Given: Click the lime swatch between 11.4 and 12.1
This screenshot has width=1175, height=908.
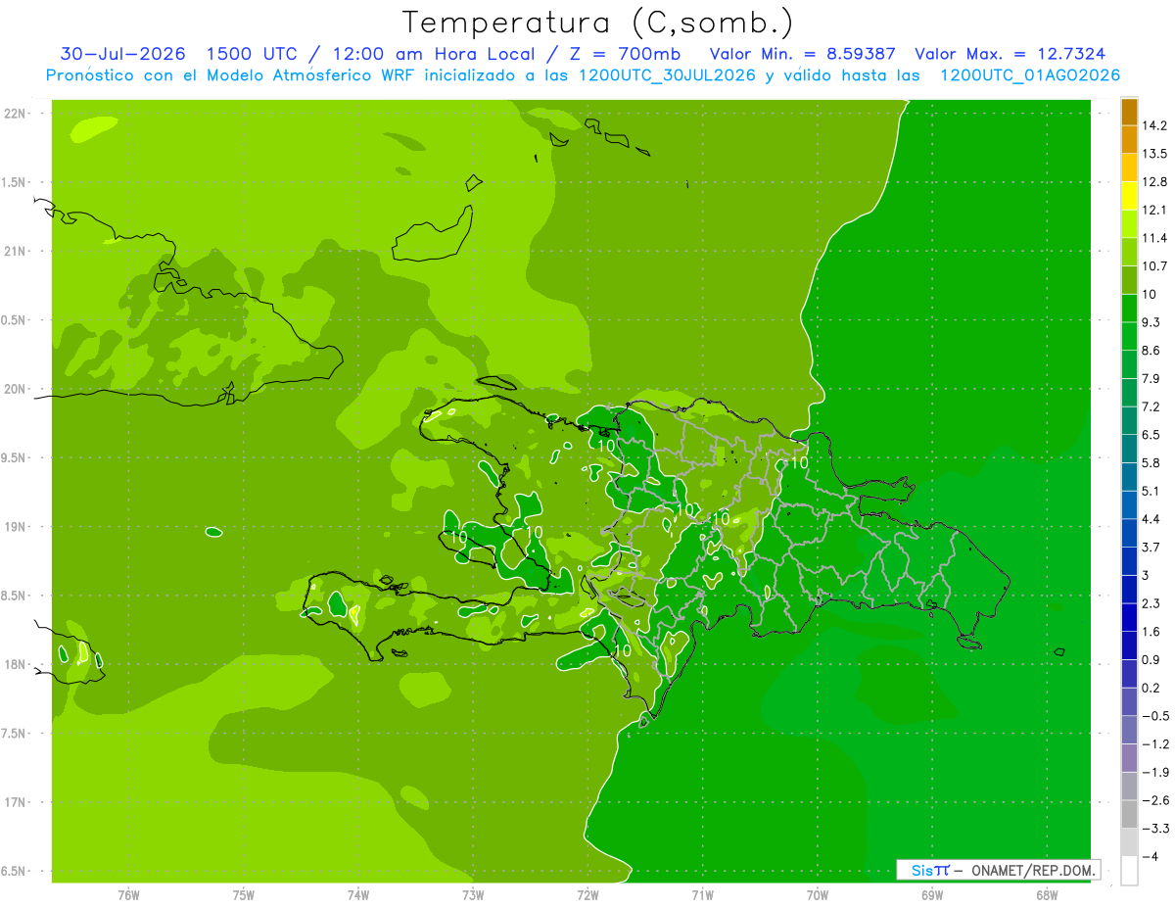Looking at the screenshot, I should pos(1129,224).
